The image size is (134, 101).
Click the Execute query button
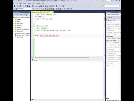click(36, 9)
